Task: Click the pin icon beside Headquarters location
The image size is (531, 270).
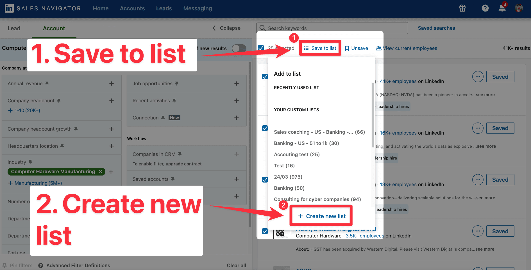Action: (x=62, y=146)
